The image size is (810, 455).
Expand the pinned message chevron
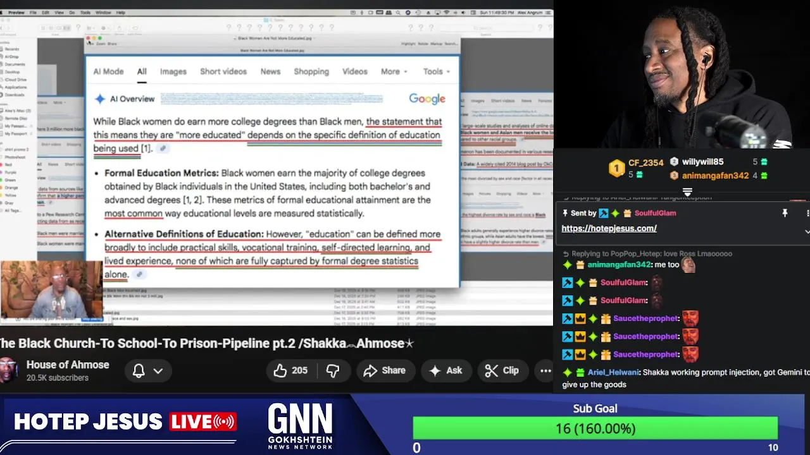point(807,231)
